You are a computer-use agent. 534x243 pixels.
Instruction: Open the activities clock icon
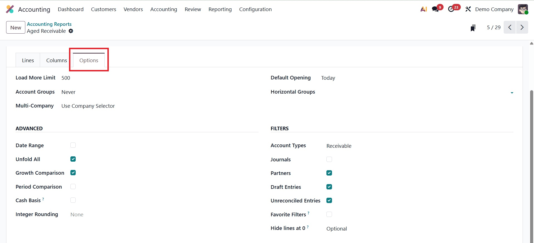point(451,9)
